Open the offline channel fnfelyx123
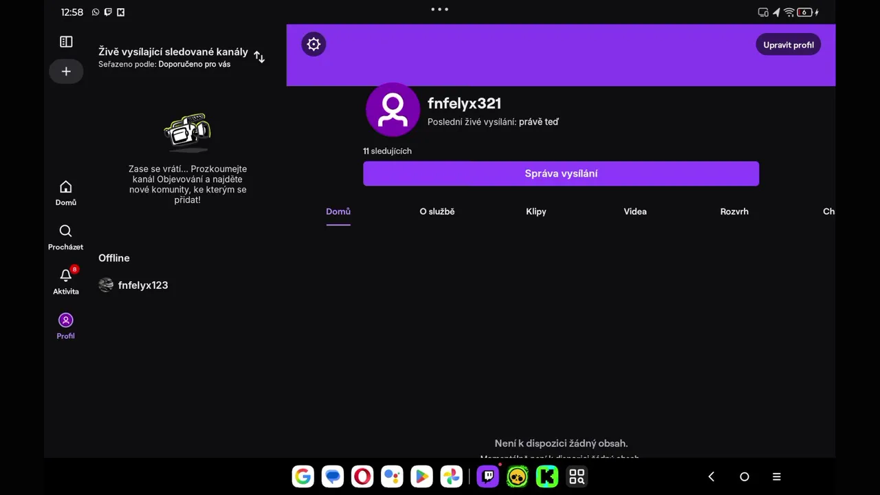Image resolution: width=880 pixels, height=495 pixels. [x=133, y=285]
